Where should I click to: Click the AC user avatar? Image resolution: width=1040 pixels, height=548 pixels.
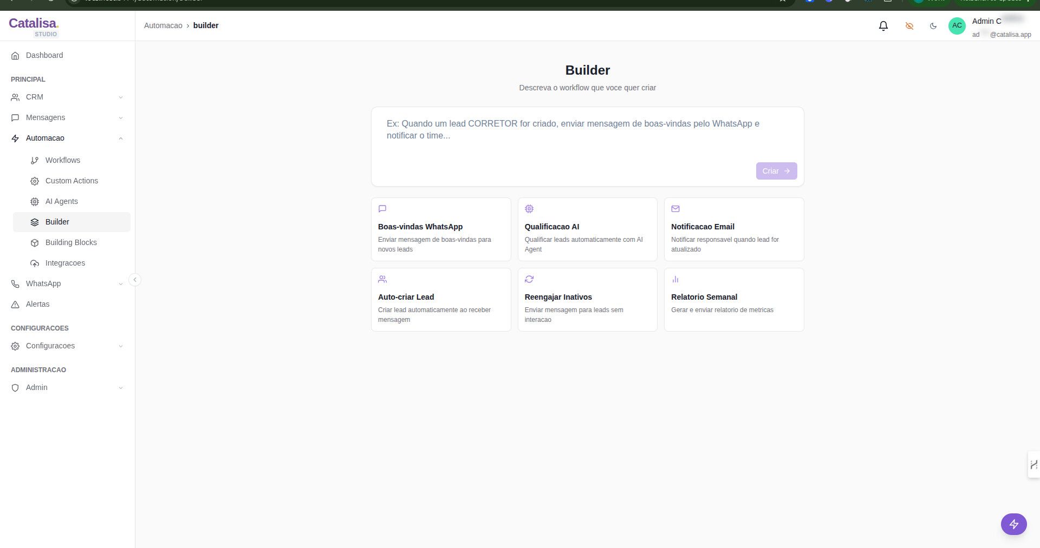point(957,26)
